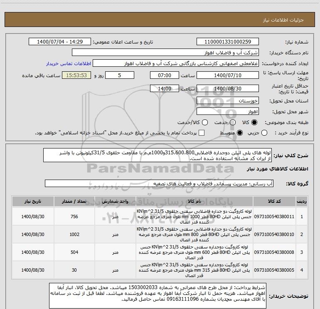Click the واحد شمارش column header
The image size is (320, 309).
coord(115,202)
